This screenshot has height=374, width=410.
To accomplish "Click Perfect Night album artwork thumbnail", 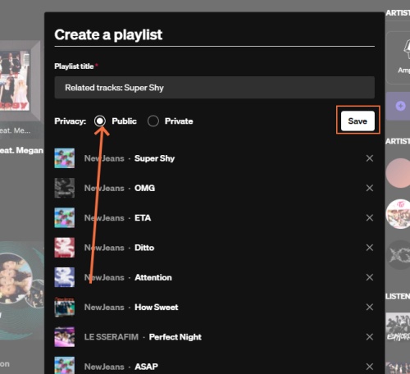I will [64, 337].
